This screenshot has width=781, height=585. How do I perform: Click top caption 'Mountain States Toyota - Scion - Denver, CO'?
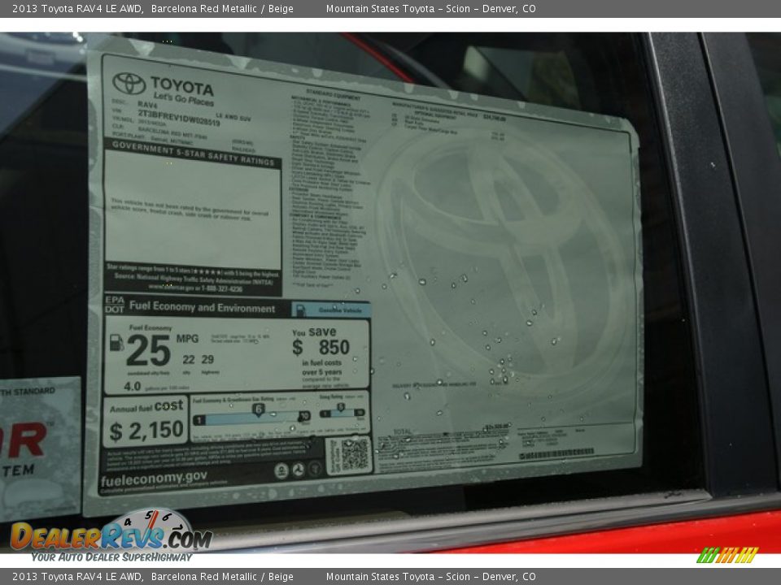pyautogui.click(x=431, y=8)
